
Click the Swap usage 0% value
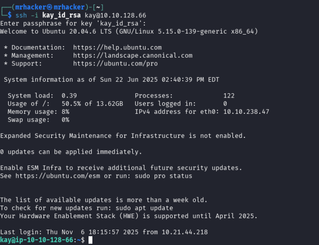65,120
